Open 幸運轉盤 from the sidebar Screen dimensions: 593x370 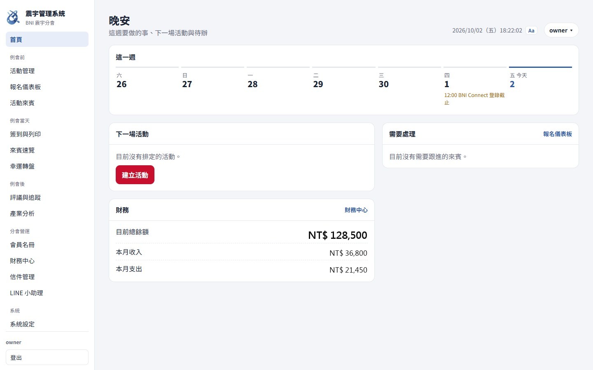click(x=47, y=166)
